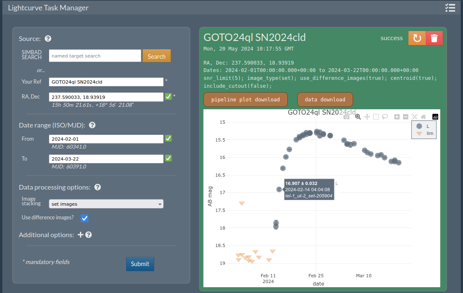
Task: Open task list icon in header
Action: (x=450, y=7)
